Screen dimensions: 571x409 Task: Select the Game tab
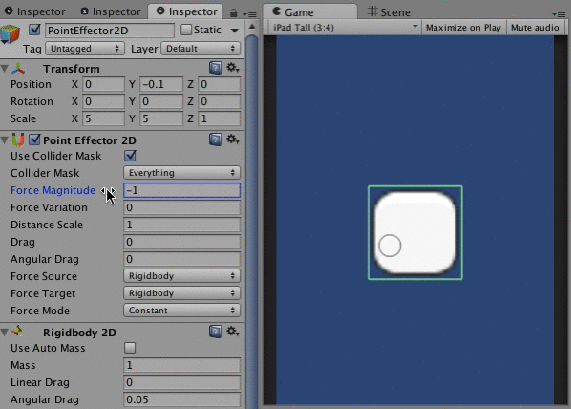tap(309, 11)
